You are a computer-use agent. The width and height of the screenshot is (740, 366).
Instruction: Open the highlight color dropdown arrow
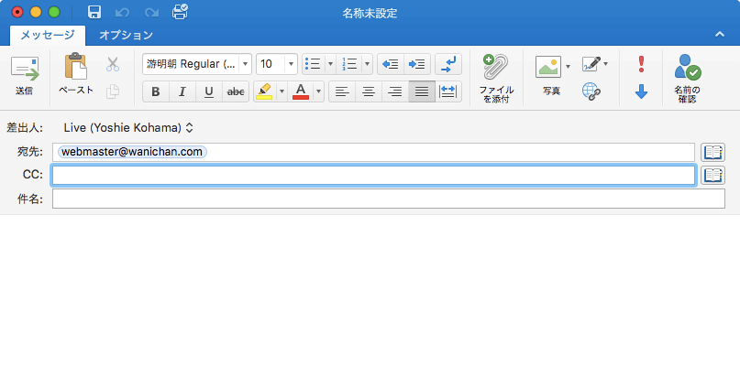coord(282,91)
